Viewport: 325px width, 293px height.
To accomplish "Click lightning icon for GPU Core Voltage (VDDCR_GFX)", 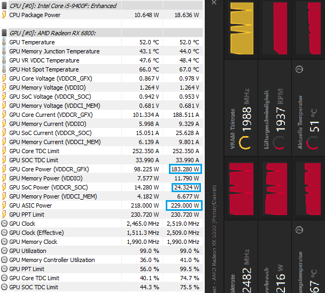I will (x=4, y=78).
